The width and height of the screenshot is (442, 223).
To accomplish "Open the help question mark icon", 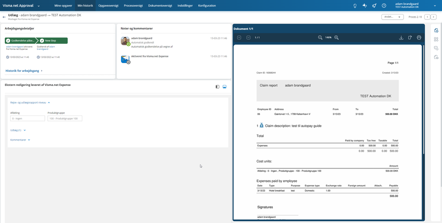I will [384, 6].
